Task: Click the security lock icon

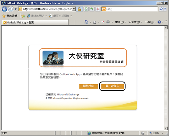Action: click(79, 9)
